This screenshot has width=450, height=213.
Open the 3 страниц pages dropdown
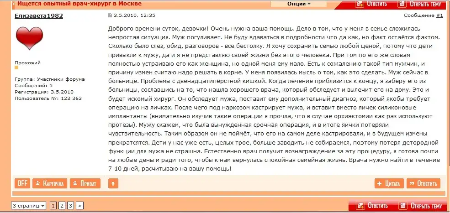28,206
